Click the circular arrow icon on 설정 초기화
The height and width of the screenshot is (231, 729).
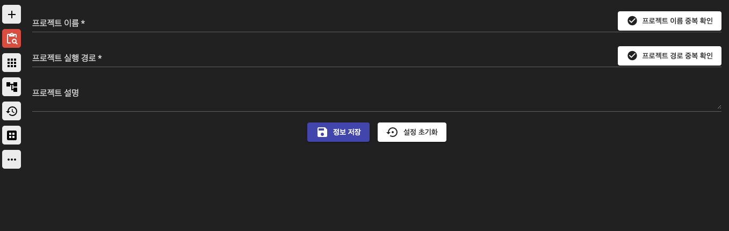(x=392, y=132)
